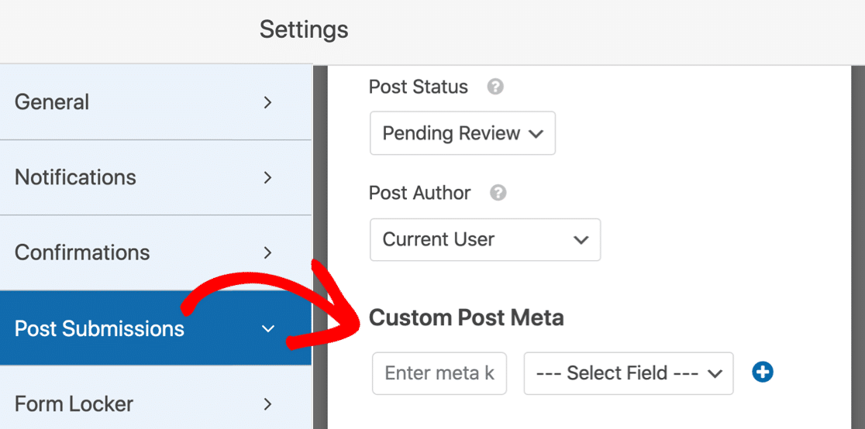Click the Post Author help question-mark icon

click(x=498, y=193)
